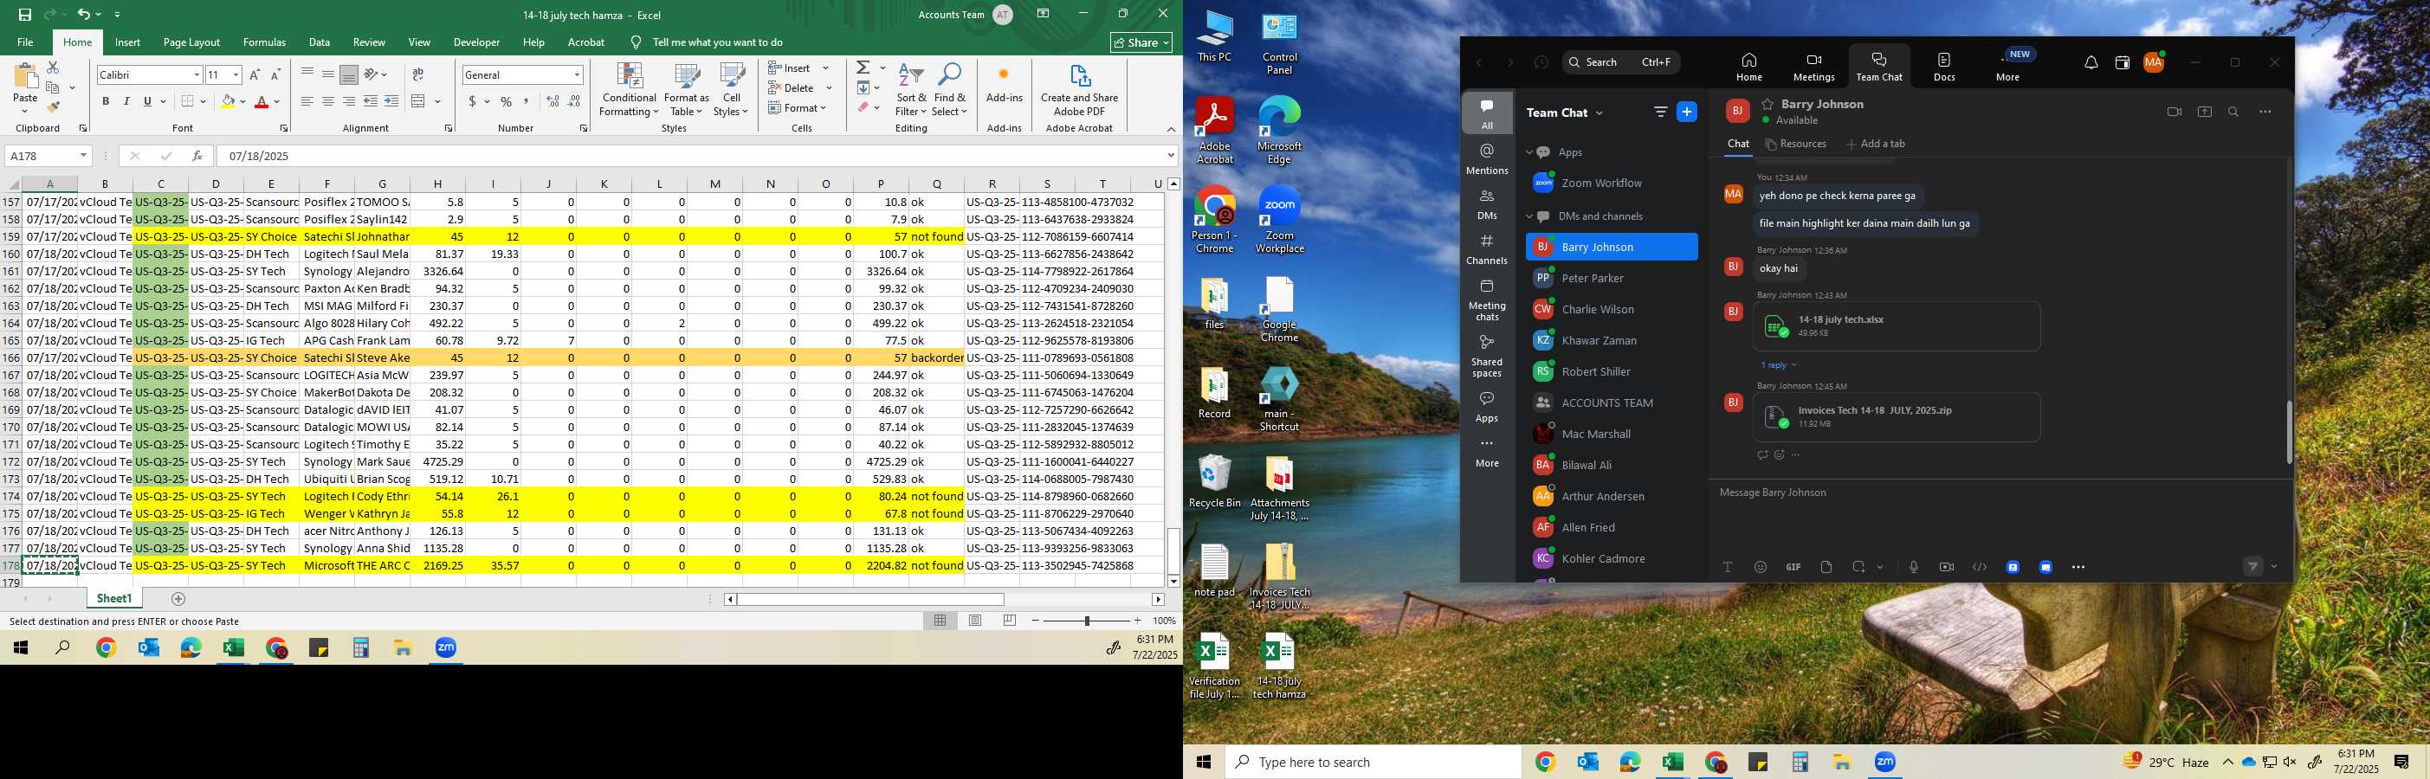
Task: Switch to the Resources tab in Zoom
Action: coord(1796,145)
